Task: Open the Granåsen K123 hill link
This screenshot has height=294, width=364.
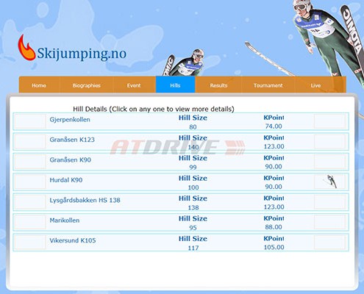Action: click(x=72, y=140)
